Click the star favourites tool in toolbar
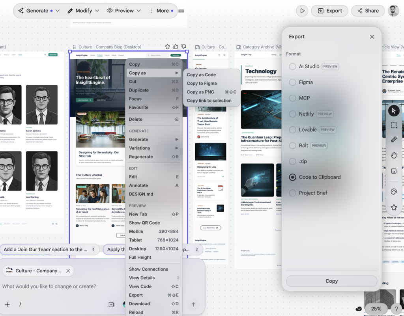This screenshot has width=404, height=316. (x=394, y=208)
